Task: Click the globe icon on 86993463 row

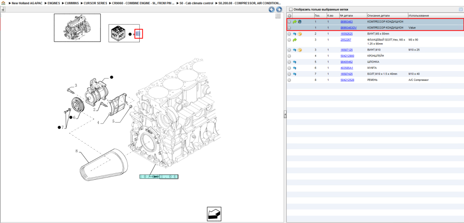Action: pyautogui.click(x=300, y=22)
